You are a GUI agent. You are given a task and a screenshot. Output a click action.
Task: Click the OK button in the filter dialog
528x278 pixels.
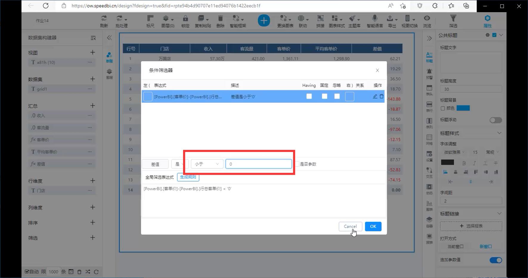(x=373, y=226)
